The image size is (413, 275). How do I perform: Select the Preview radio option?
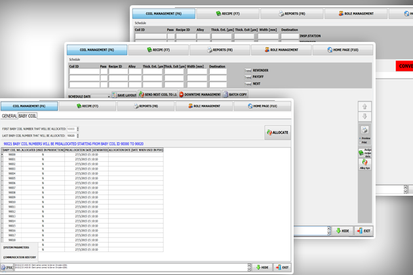(x=360, y=139)
